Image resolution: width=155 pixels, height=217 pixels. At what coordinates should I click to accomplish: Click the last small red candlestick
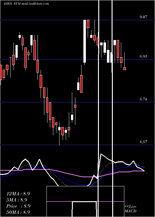[x=125, y=69]
